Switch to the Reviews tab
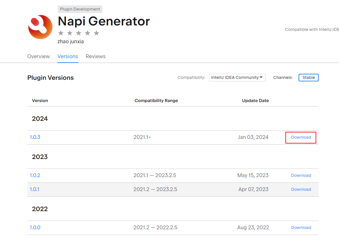Image resolution: width=339 pixels, height=248 pixels. coord(95,56)
